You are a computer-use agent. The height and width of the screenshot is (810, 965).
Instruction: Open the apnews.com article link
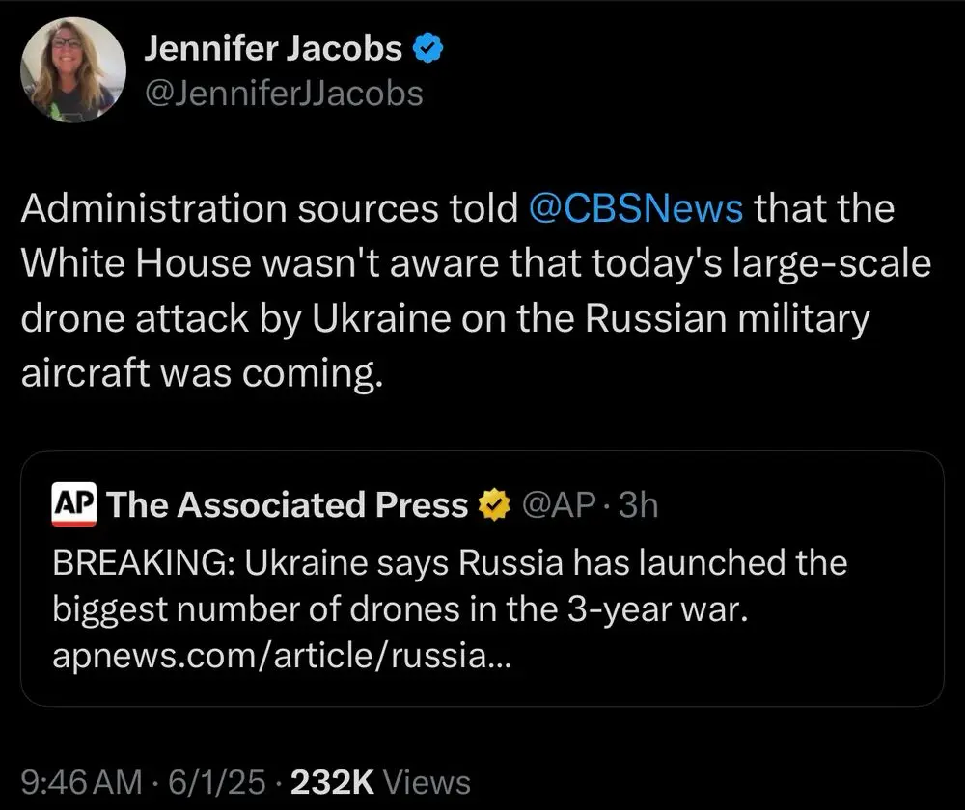[281, 659]
